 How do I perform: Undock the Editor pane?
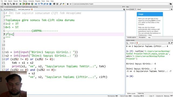123,7
